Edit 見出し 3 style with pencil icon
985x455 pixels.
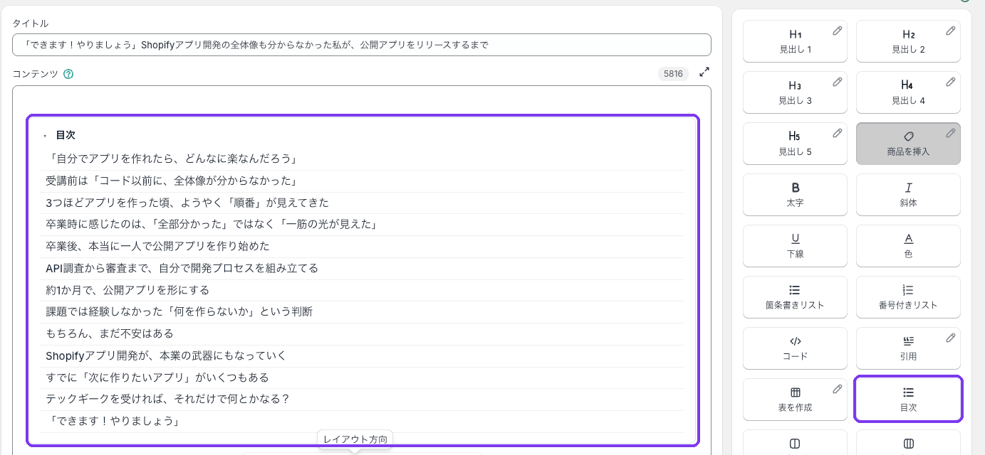coord(838,82)
